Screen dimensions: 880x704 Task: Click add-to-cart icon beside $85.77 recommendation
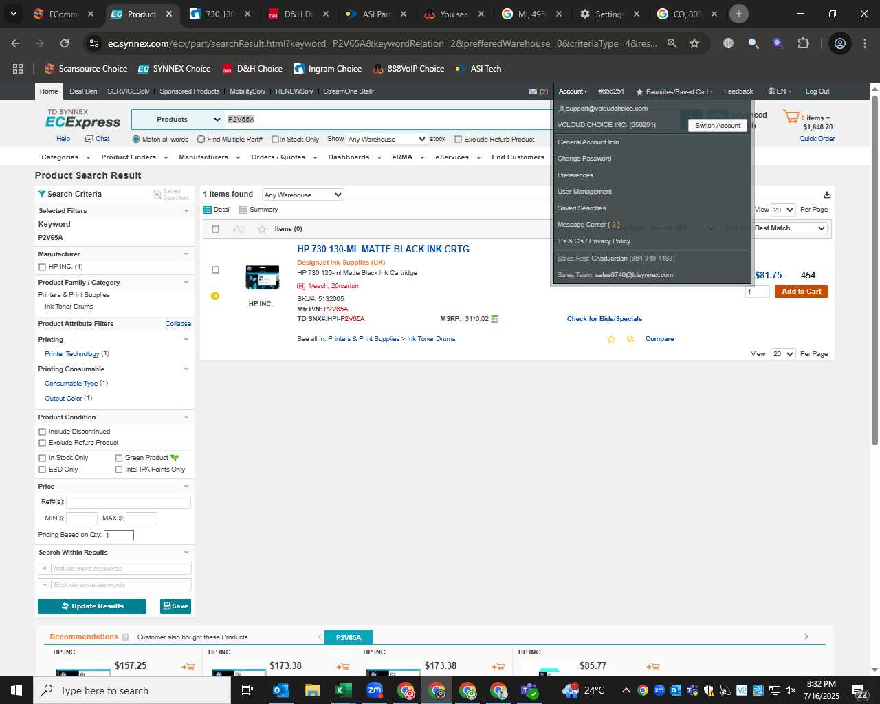pyautogui.click(x=653, y=666)
